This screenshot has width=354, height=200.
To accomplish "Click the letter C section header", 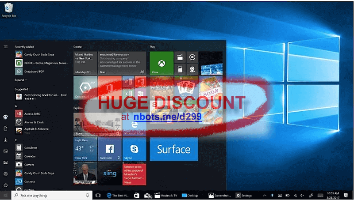I will [x=16, y=140].
